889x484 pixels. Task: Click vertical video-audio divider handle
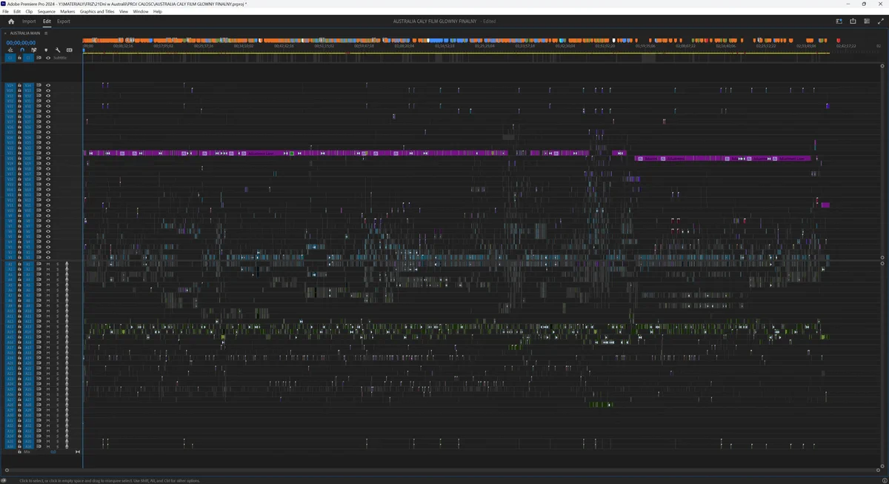(x=882, y=261)
